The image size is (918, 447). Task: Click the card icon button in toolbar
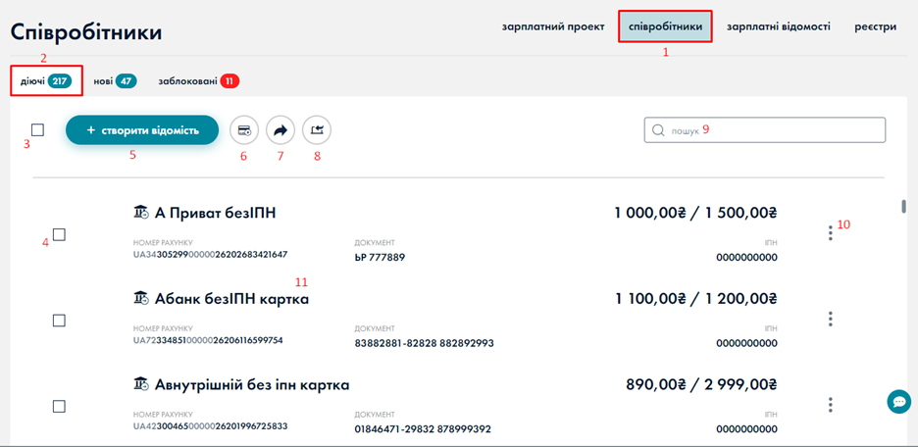click(x=244, y=129)
